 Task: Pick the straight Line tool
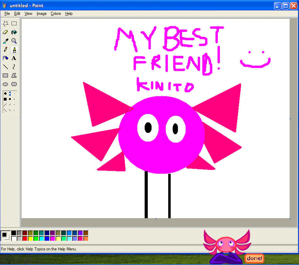tap(6, 67)
